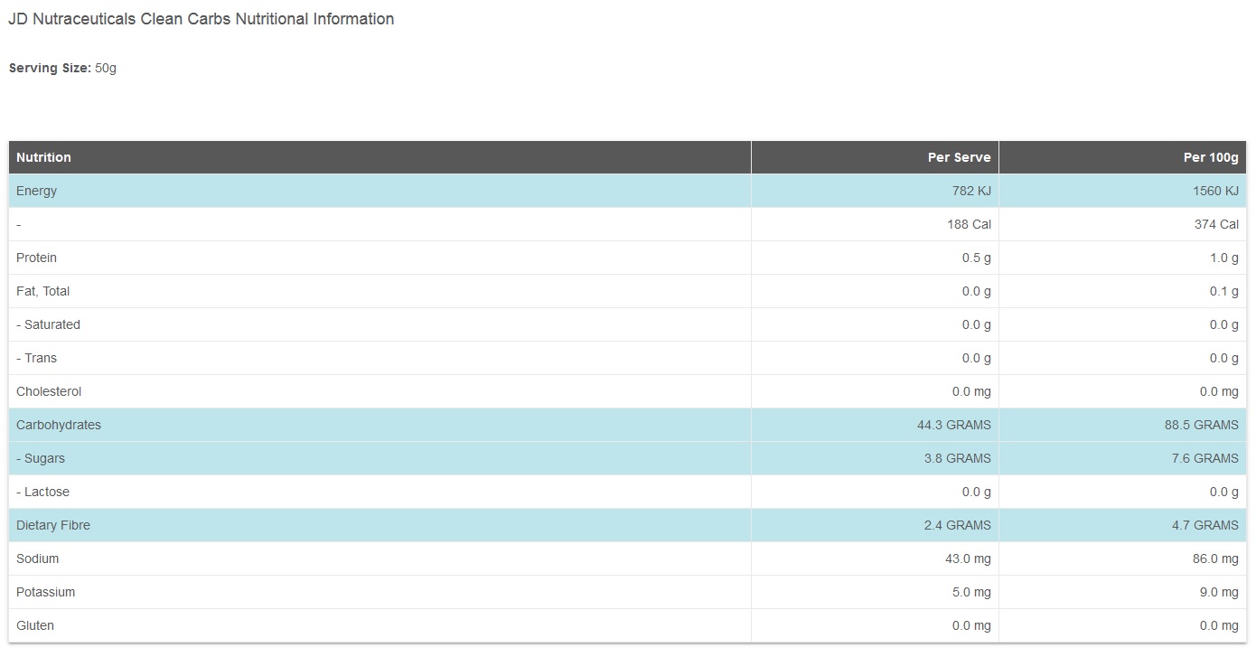1256x657 pixels.
Task: Select the Saturated row label
Action: (48, 324)
